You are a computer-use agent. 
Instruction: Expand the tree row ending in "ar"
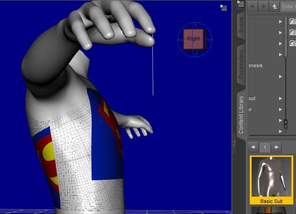coord(280,109)
